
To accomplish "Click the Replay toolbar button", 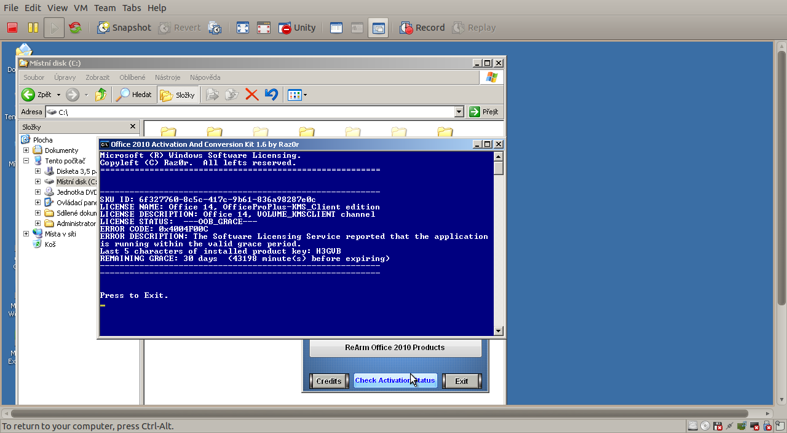I will (x=474, y=28).
